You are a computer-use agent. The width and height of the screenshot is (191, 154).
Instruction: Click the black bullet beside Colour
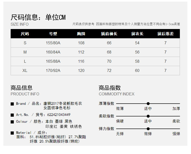click(12, 122)
